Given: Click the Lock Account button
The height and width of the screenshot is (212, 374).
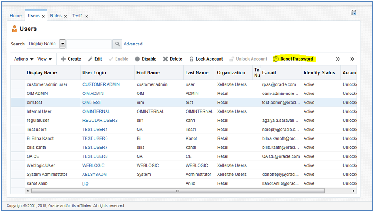Looking at the screenshot, I should point(206,59).
